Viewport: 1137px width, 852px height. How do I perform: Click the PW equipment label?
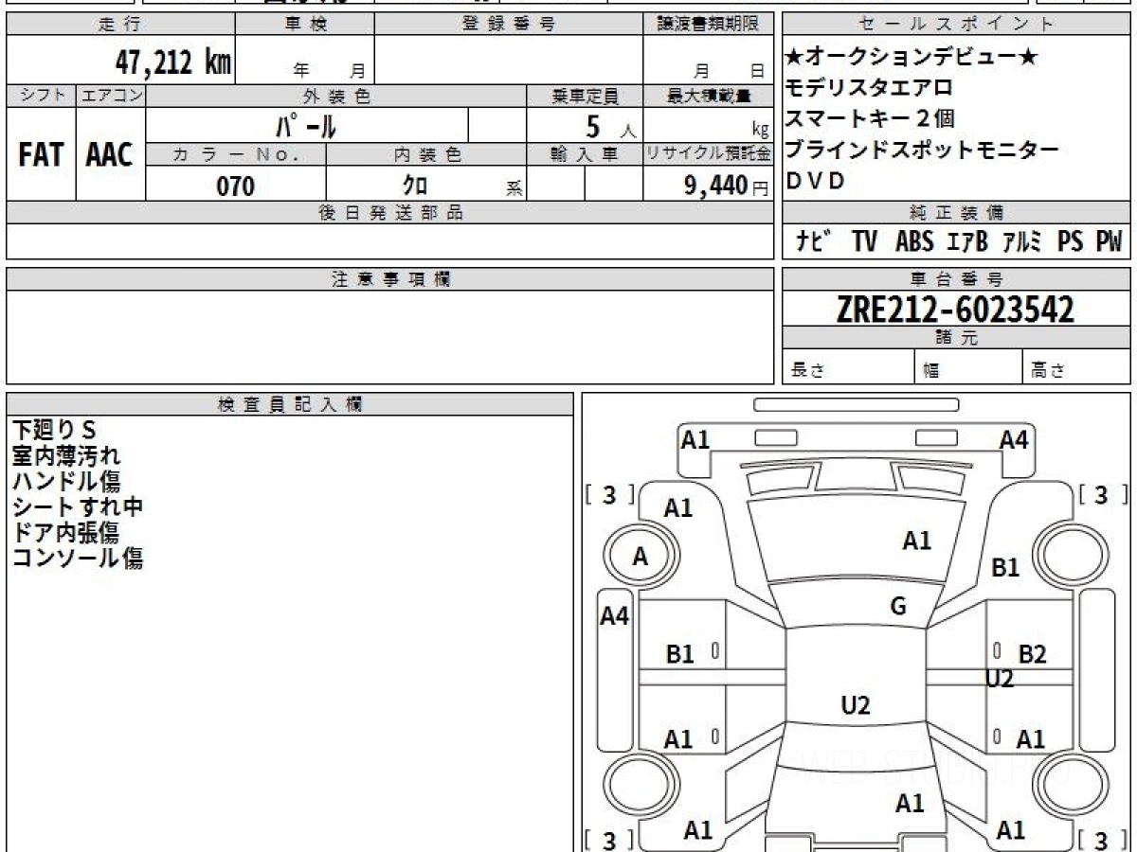[x=1109, y=241]
